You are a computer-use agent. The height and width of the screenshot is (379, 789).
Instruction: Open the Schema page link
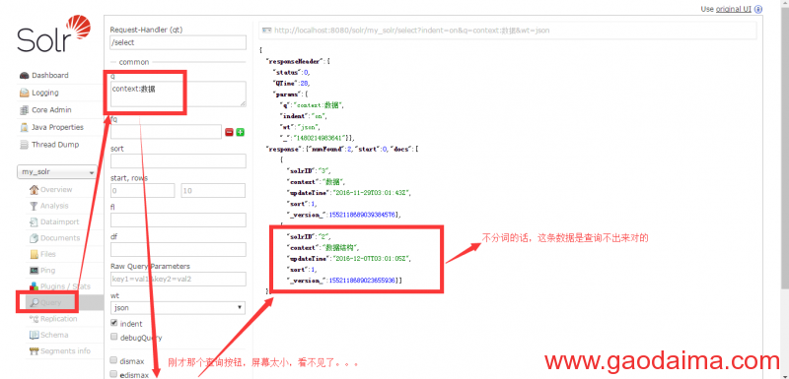coord(54,335)
